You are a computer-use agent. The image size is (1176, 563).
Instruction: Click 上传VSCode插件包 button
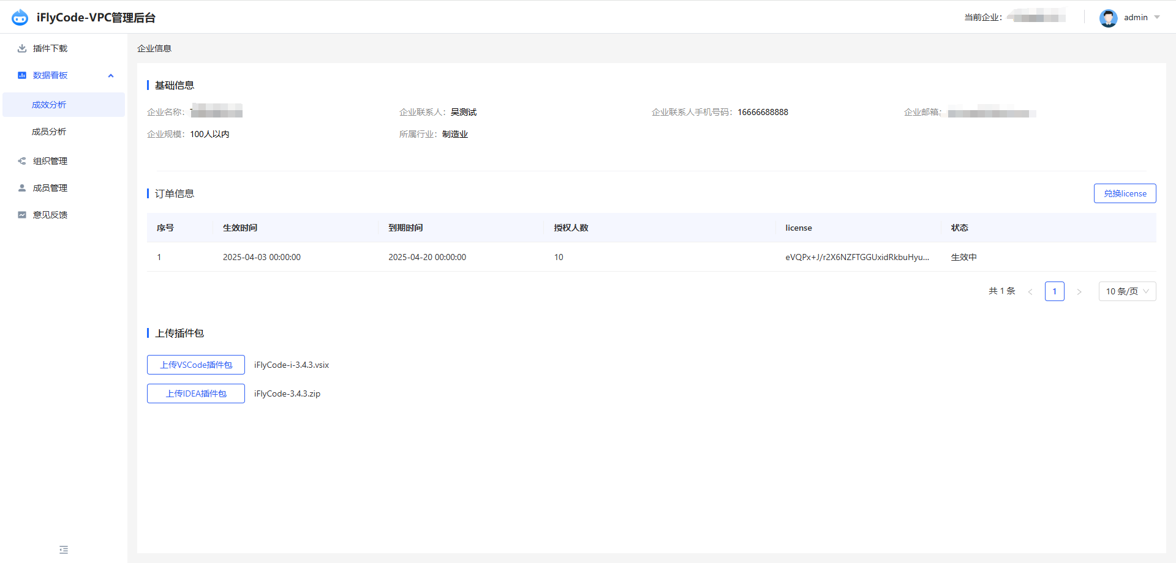(x=196, y=365)
